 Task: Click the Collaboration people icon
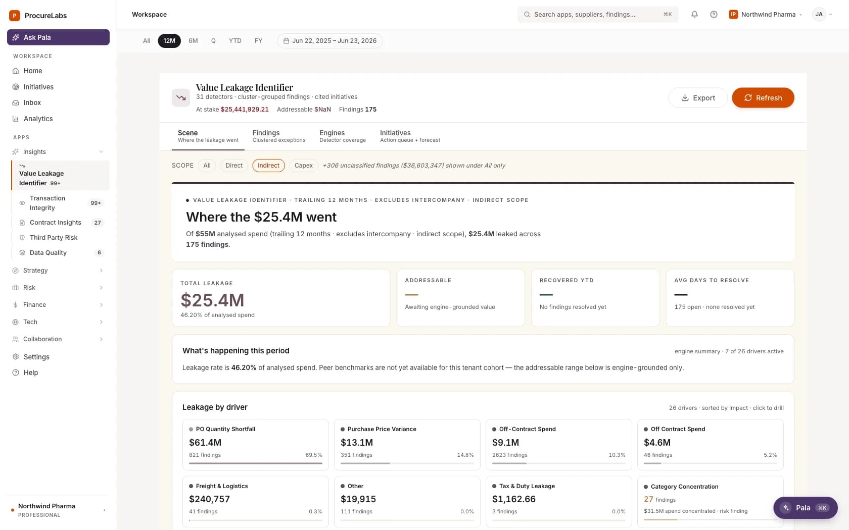click(16, 339)
